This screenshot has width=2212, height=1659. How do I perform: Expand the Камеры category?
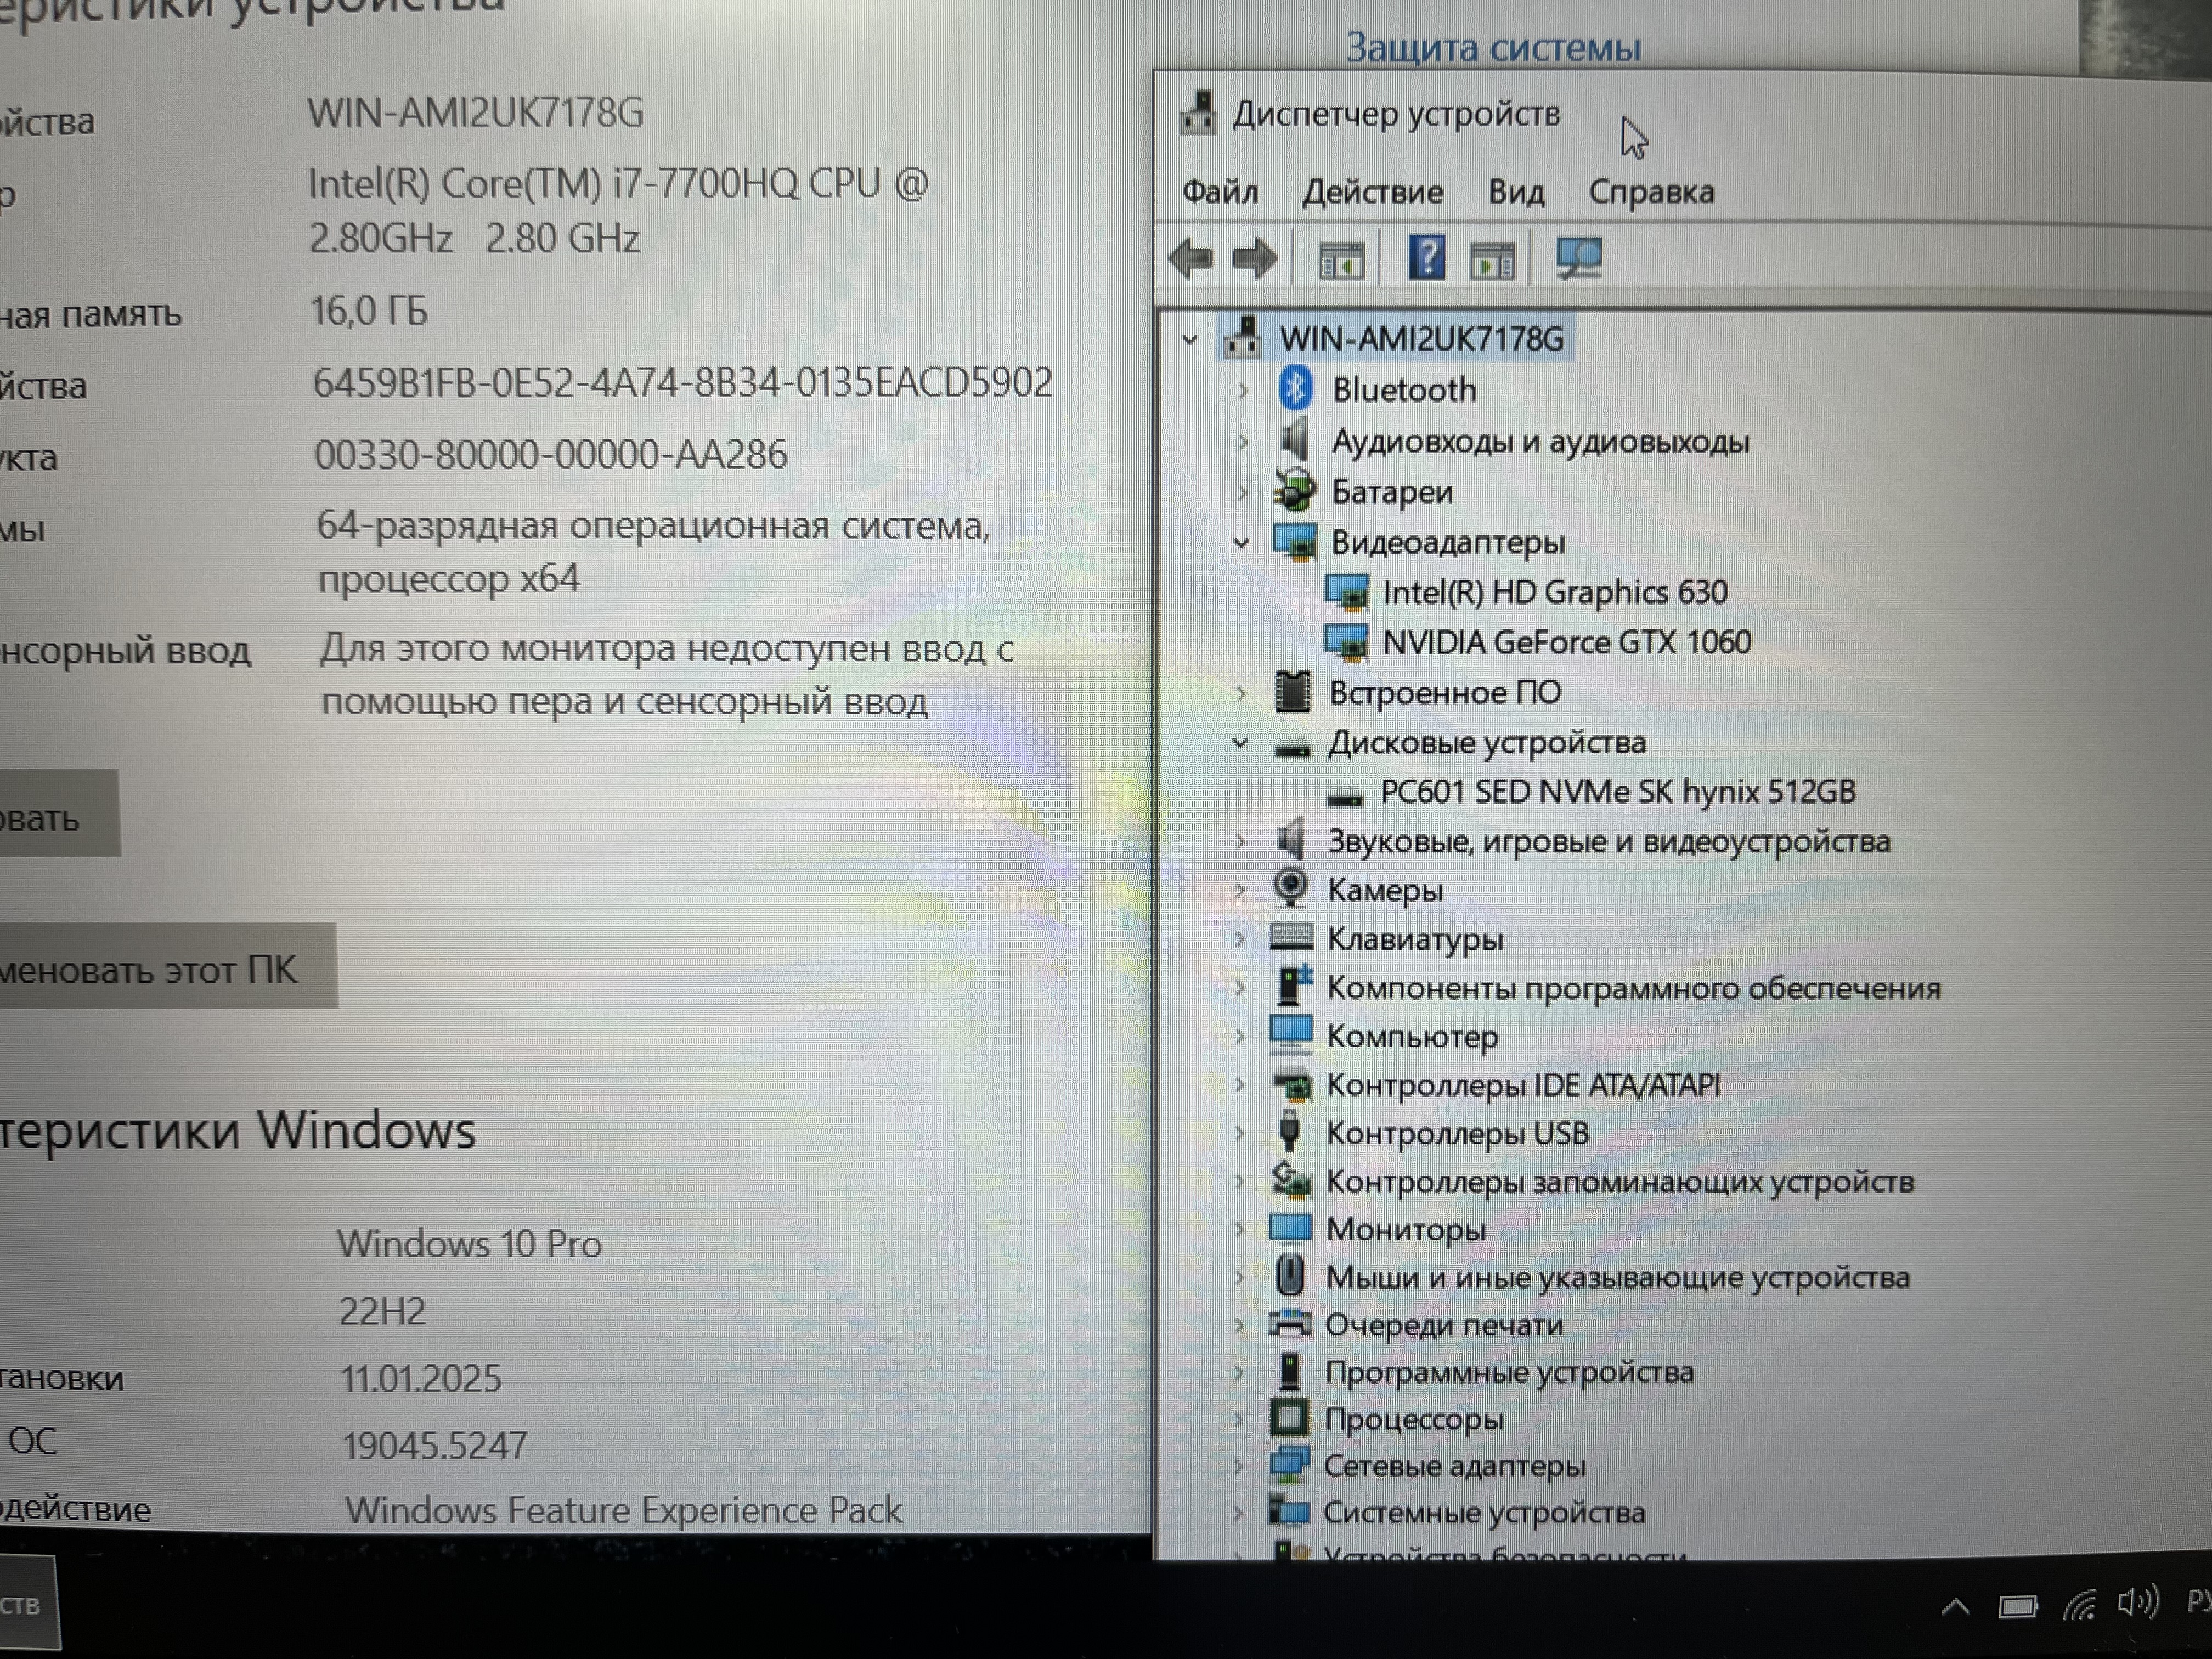tap(1240, 890)
